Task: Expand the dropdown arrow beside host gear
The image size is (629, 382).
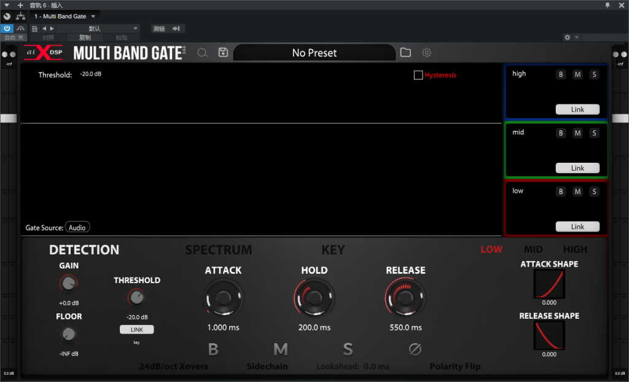Action: [x=576, y=37]
